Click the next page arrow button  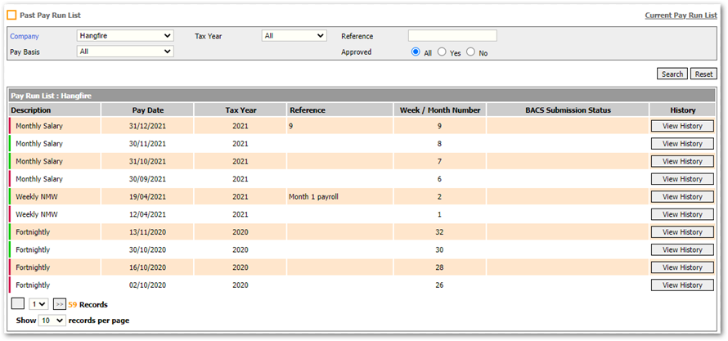59,304
